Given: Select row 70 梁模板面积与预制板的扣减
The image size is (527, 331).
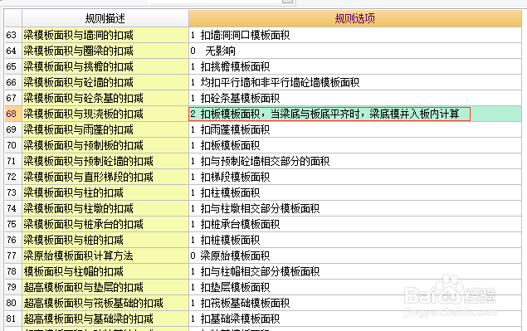Looking at the screenshot, I should [x=105, y=145].
